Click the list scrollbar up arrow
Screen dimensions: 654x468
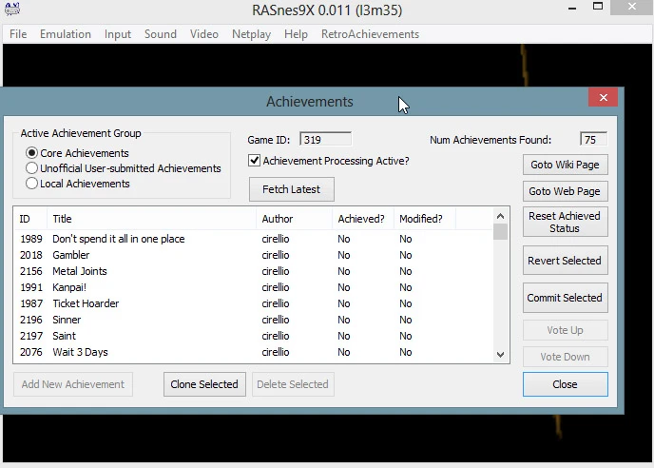click(x=501, y=216)
